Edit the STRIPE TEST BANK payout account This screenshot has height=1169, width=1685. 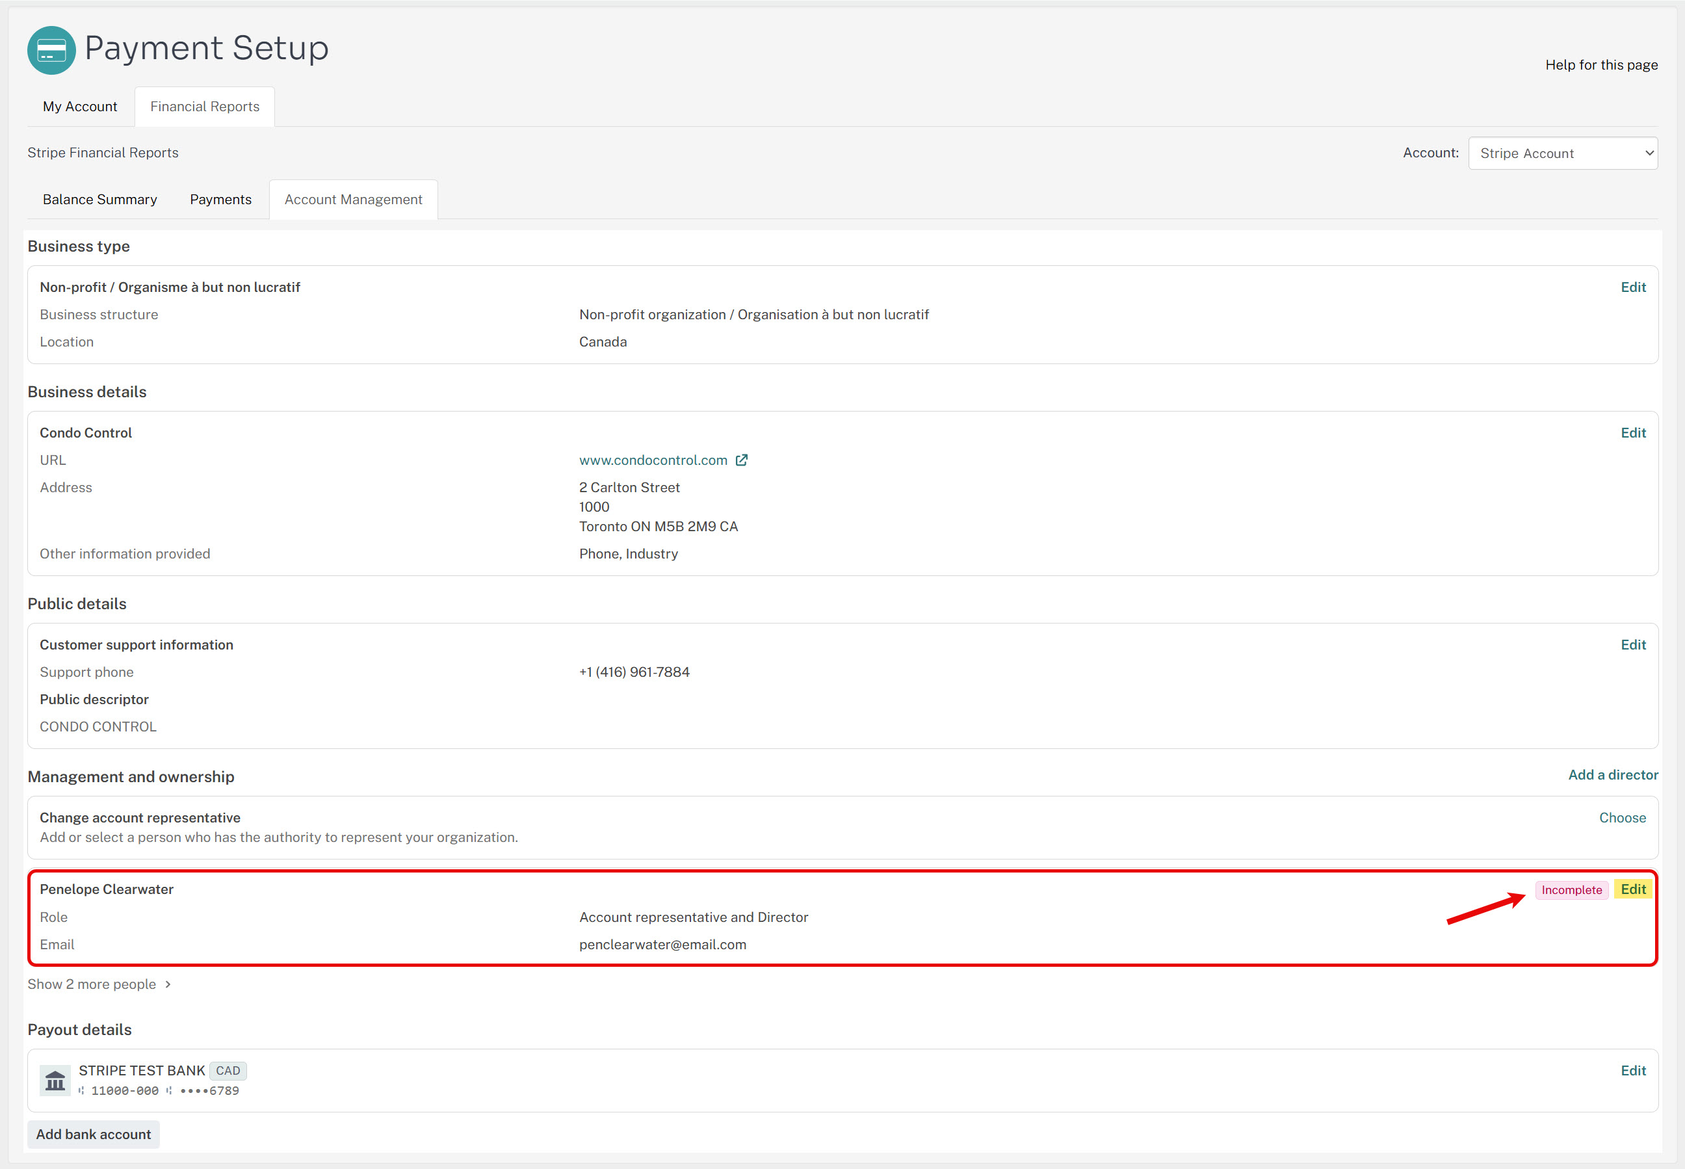1633,1070
